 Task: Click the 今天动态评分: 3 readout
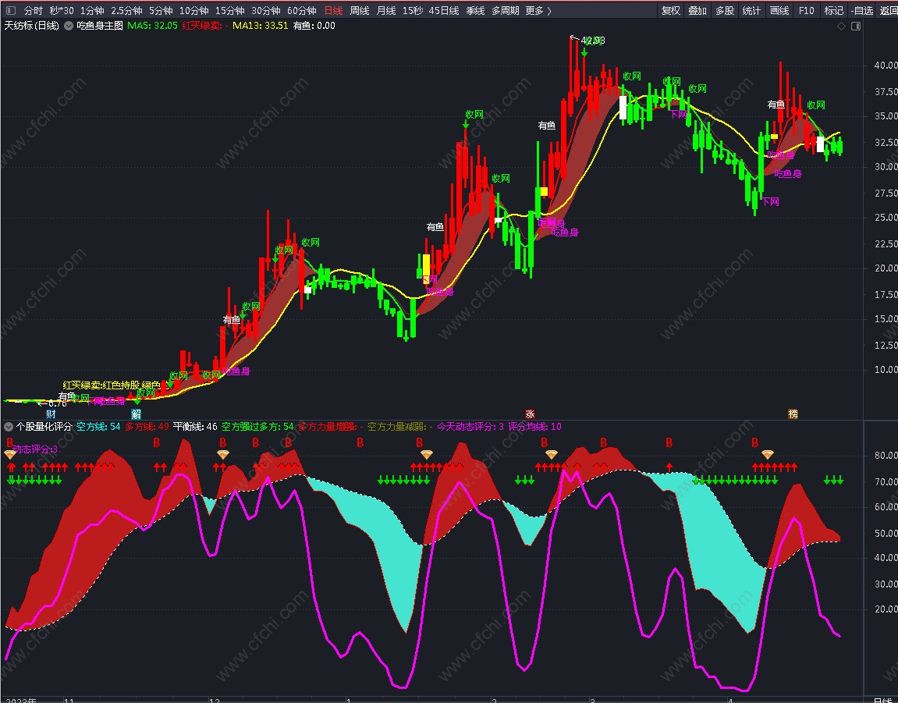click(470, 427)
